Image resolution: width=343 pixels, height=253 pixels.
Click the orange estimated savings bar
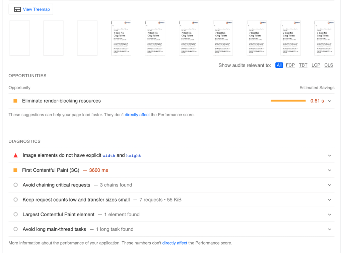point(288,101)
